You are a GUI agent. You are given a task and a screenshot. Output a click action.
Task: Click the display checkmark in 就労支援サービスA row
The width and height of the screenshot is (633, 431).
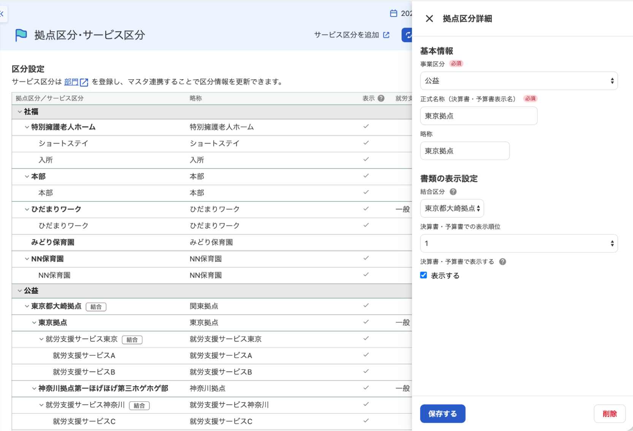coord(366,355)
